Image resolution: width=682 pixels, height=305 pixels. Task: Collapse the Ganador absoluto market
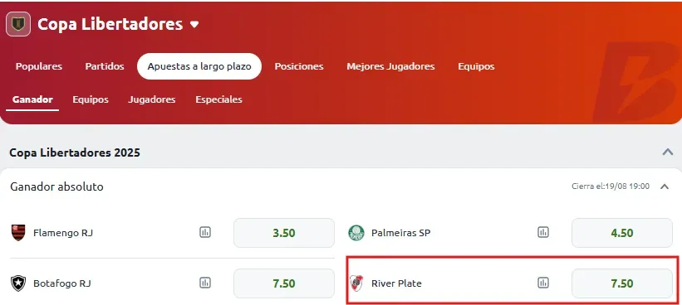click(665, 186)
